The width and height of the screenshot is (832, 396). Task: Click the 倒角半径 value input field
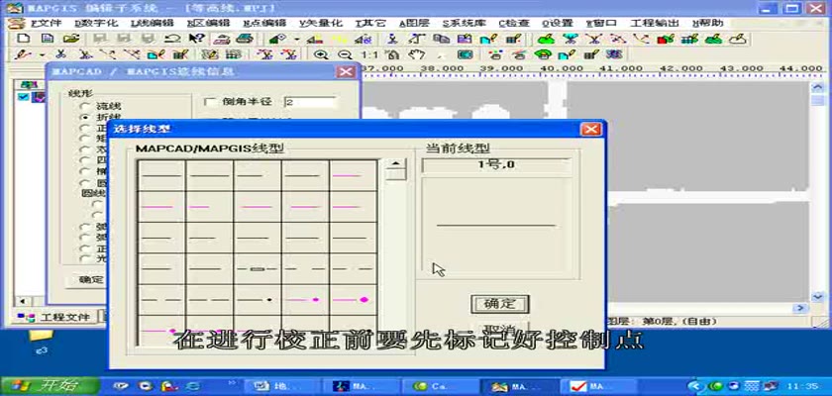(310, 102)
